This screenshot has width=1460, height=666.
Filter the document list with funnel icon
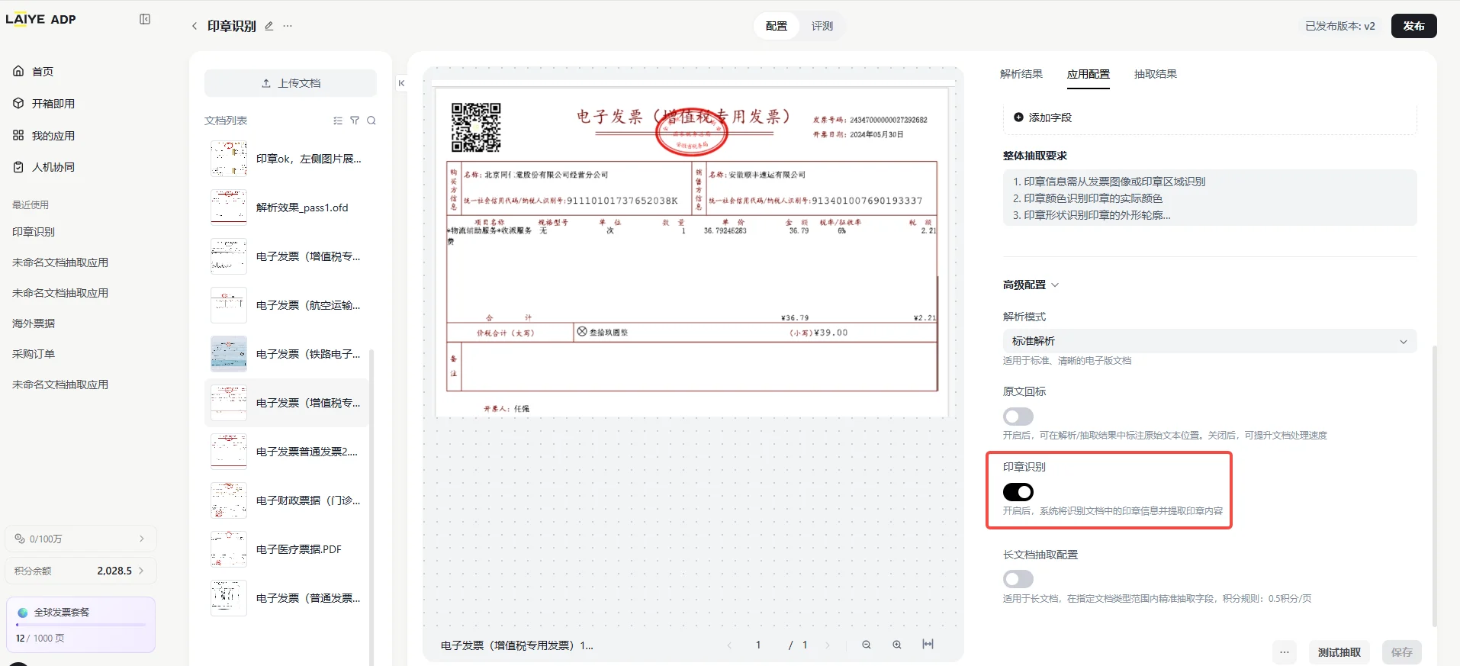[x=355, y=121]
